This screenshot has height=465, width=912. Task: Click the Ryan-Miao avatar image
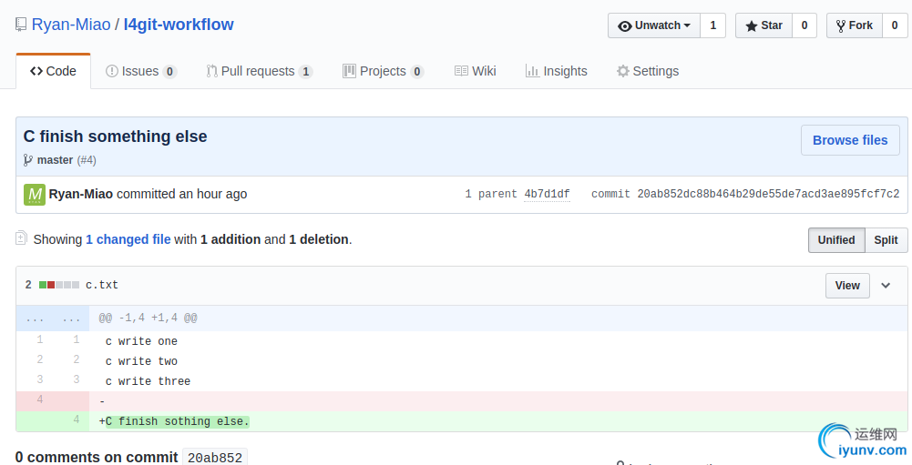[x=35, y=194]
